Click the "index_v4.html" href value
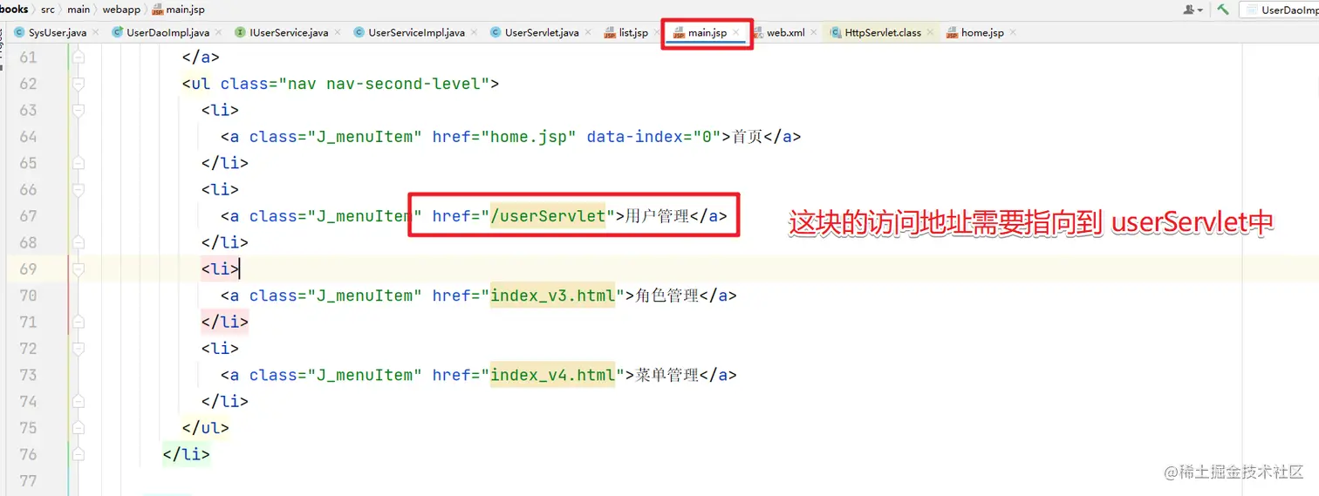Viewport: 1319px width, 496px height. coord(552,375)
